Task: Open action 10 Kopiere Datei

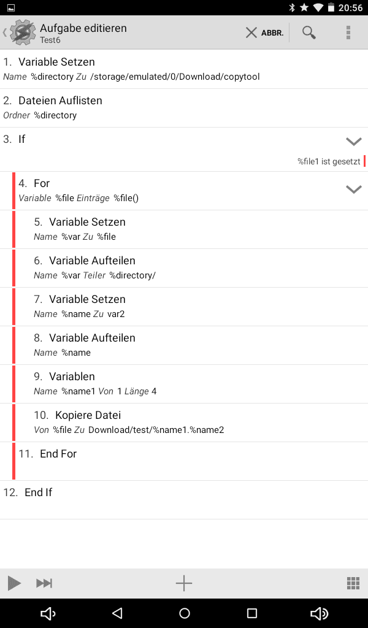Action: pos(191,423)
